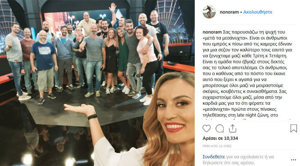The width and height of the screenshot is (300, 166).
Task: Open the nonoram profile picture avatar
Action: pyautogui.click(x=209, y=12)
